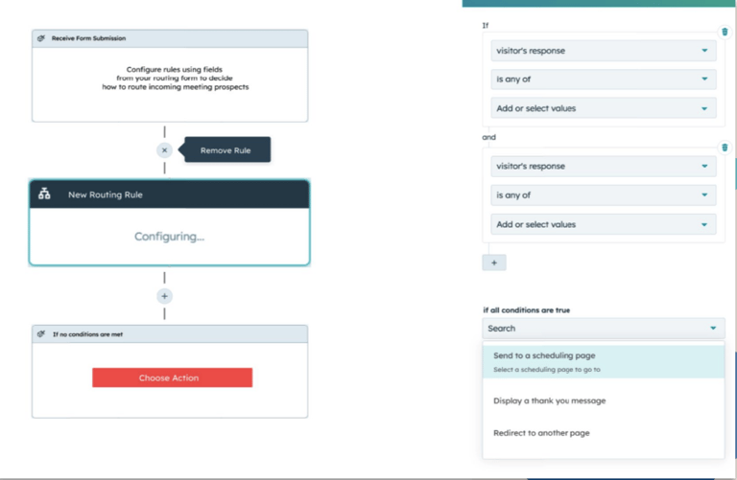This screenshot has width=737, height=480.
Task: Click the routing hierarchy icon in New Routing Rule
Action: (x=44, y=194)
